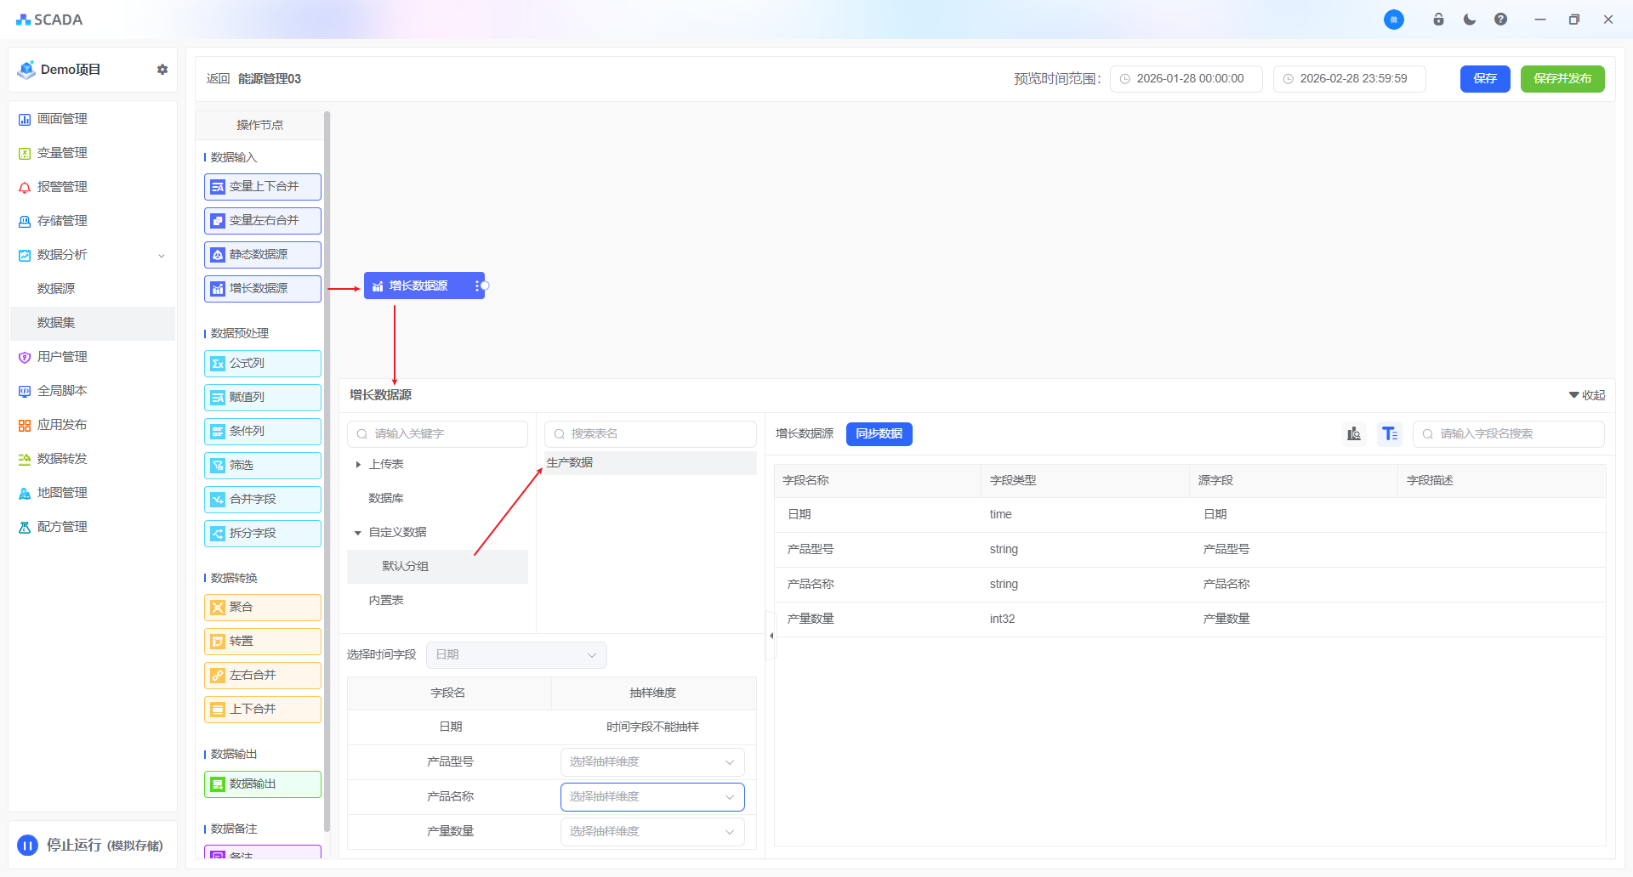
Task: Collapse the 自定义数据 tree node
Action: click(x=358, y=533)
